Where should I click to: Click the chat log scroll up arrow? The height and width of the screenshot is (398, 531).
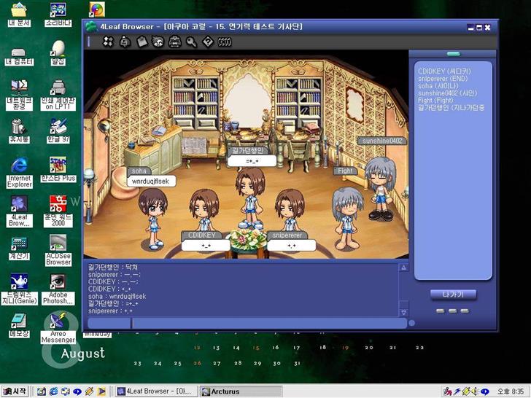(x=403, y=268)
